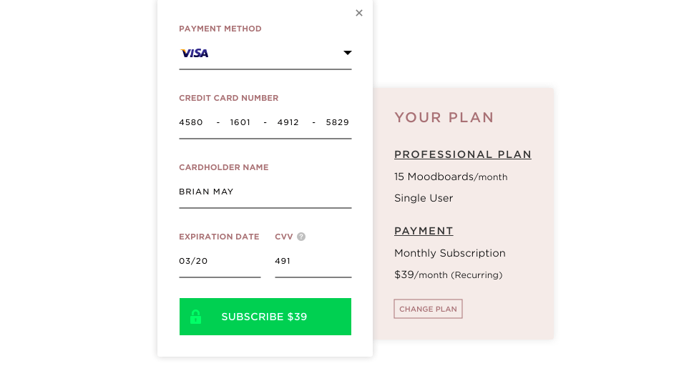Expand the payment method selector field
Screen dimensions: 694x386
[265, 54]
